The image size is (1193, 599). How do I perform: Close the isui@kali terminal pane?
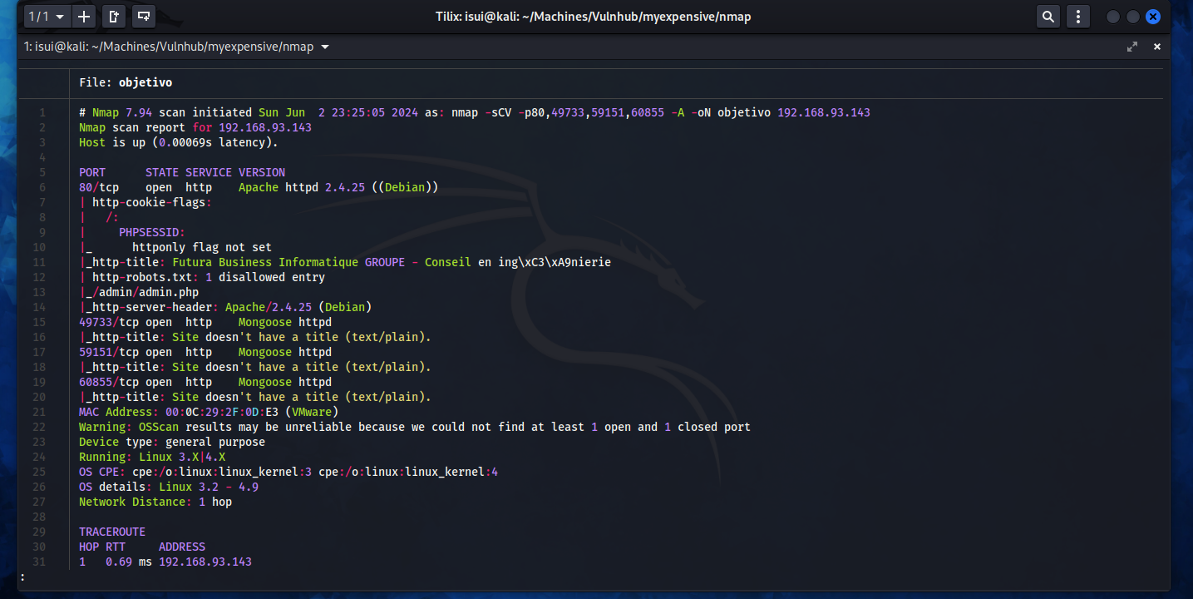pyautogui.click(x=1156, y=47)
